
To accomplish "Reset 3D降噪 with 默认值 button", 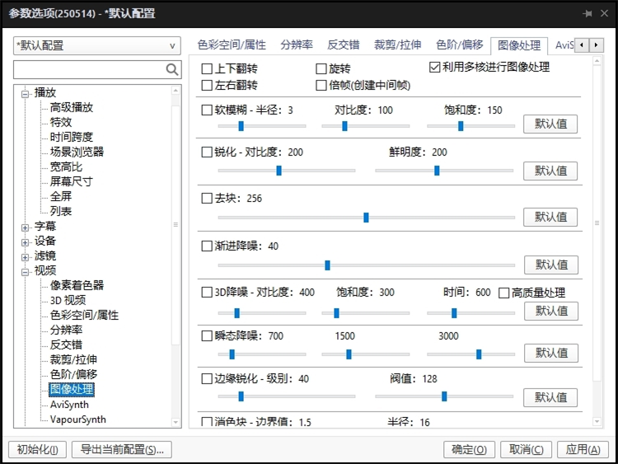I will 551,311.
